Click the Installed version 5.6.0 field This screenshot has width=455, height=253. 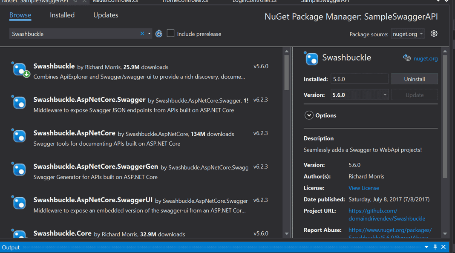pos(359,79)
